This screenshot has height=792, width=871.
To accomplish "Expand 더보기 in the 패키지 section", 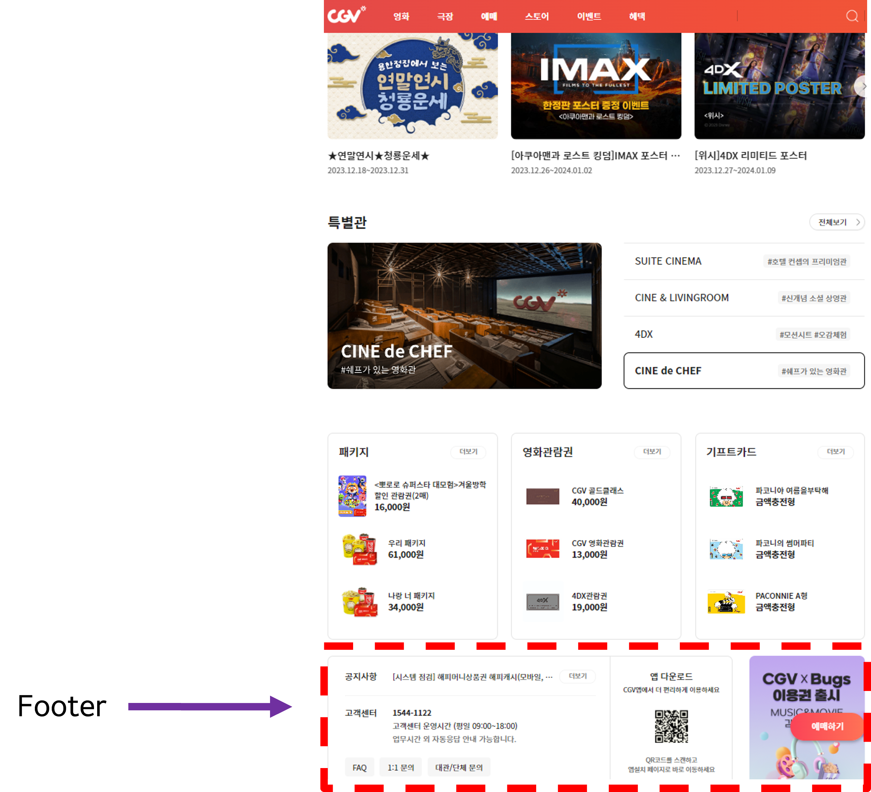I will 468,452.
